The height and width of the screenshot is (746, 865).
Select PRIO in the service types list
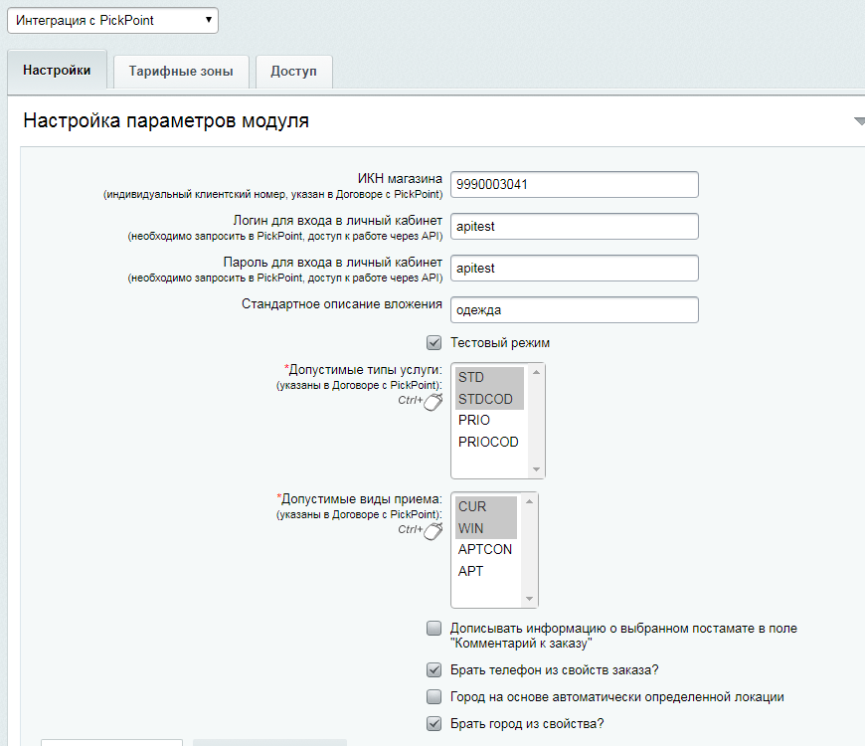pyautogui.click(x=489, y=421)
